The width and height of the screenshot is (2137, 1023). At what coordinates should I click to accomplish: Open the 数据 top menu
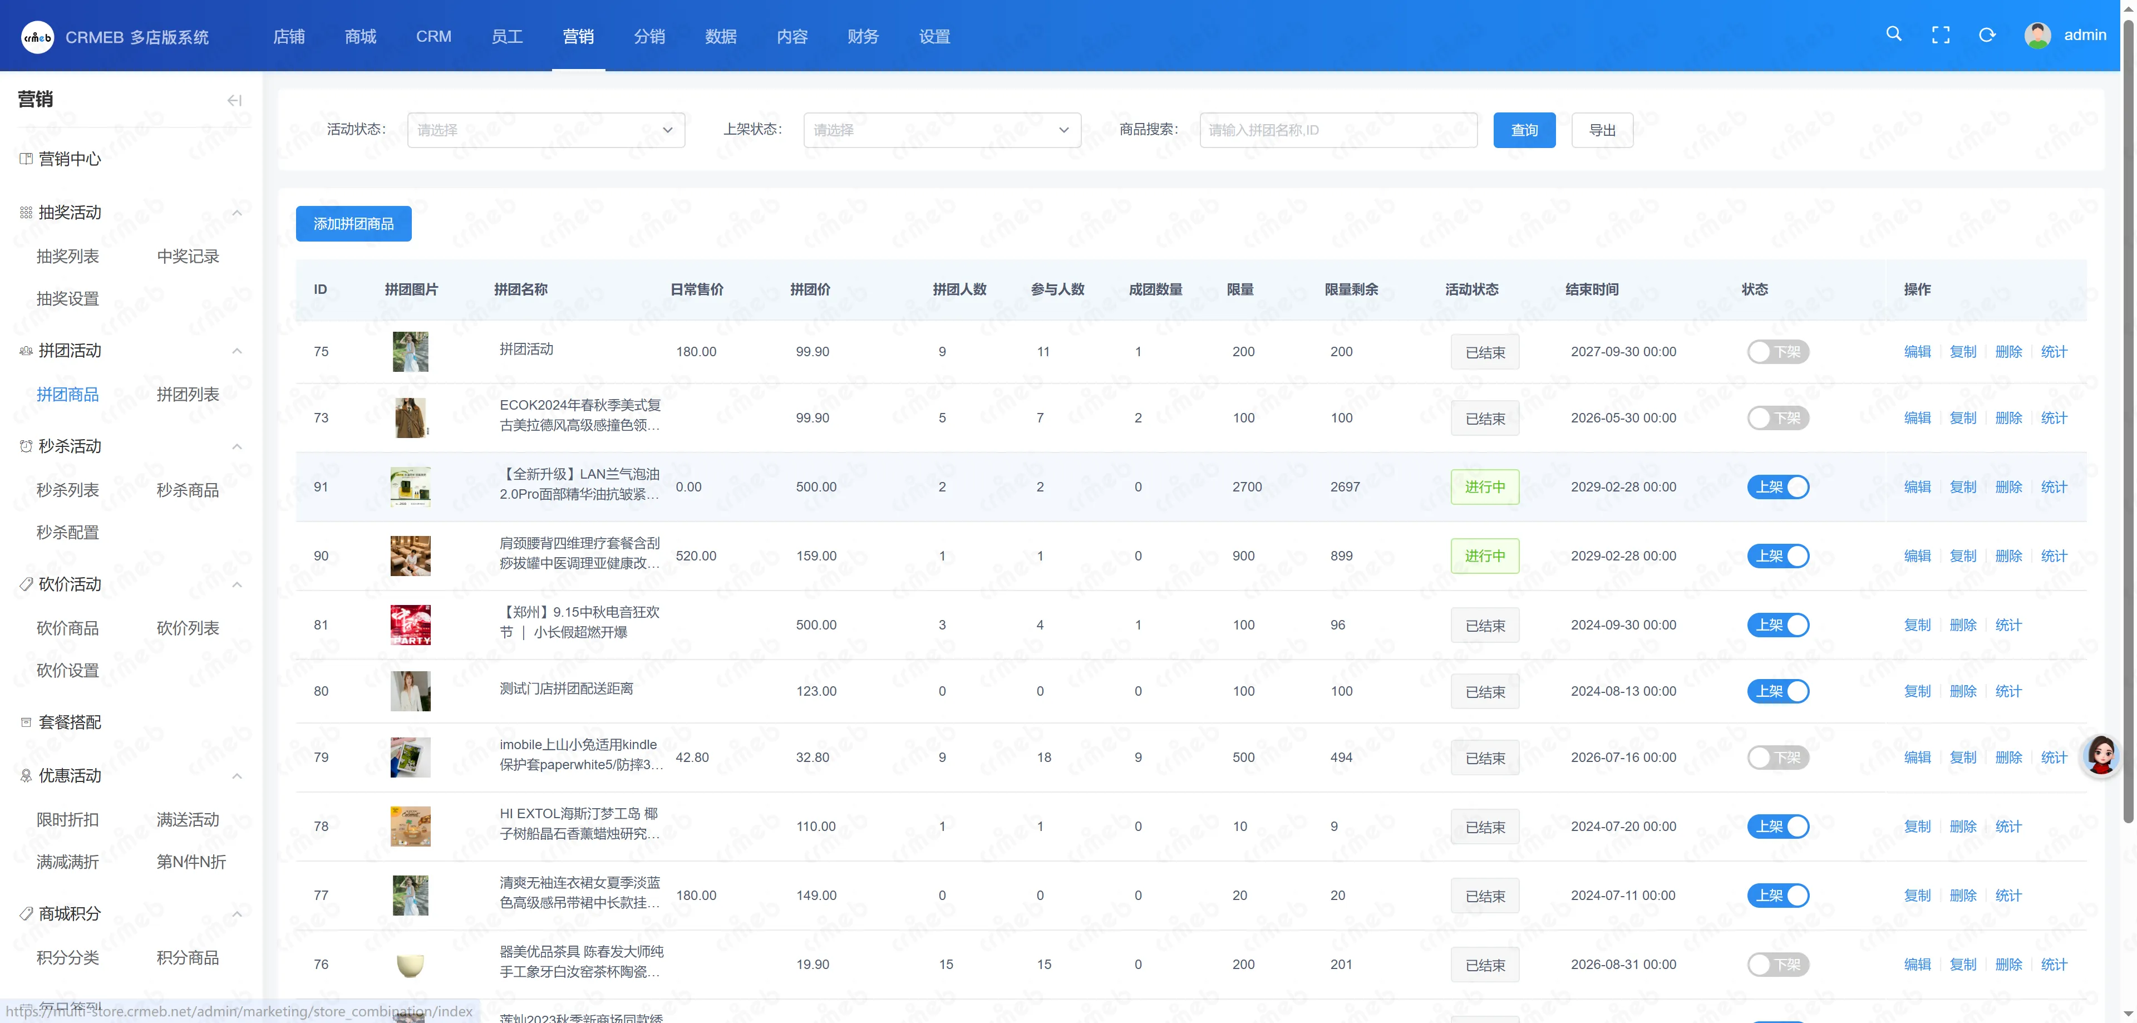tap(721, 37)
